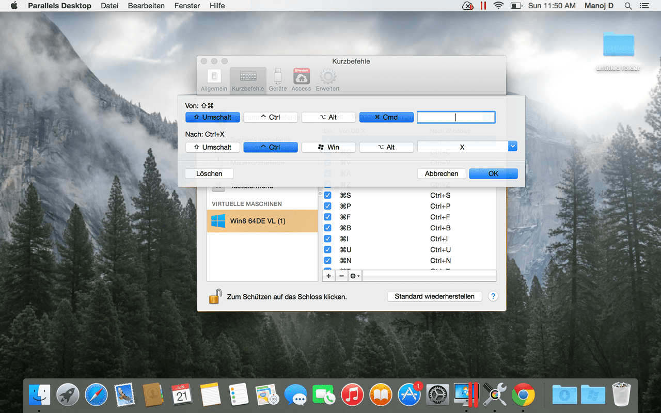Open the Bearbeiten menu

pyautogui.click(x=147, y=6)
